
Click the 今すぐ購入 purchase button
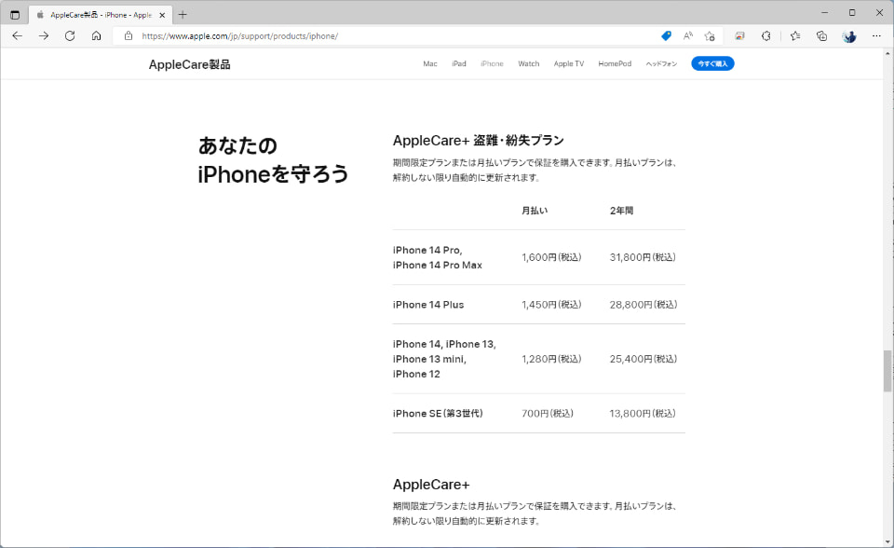pyautogui.click(x=712, y=62)
